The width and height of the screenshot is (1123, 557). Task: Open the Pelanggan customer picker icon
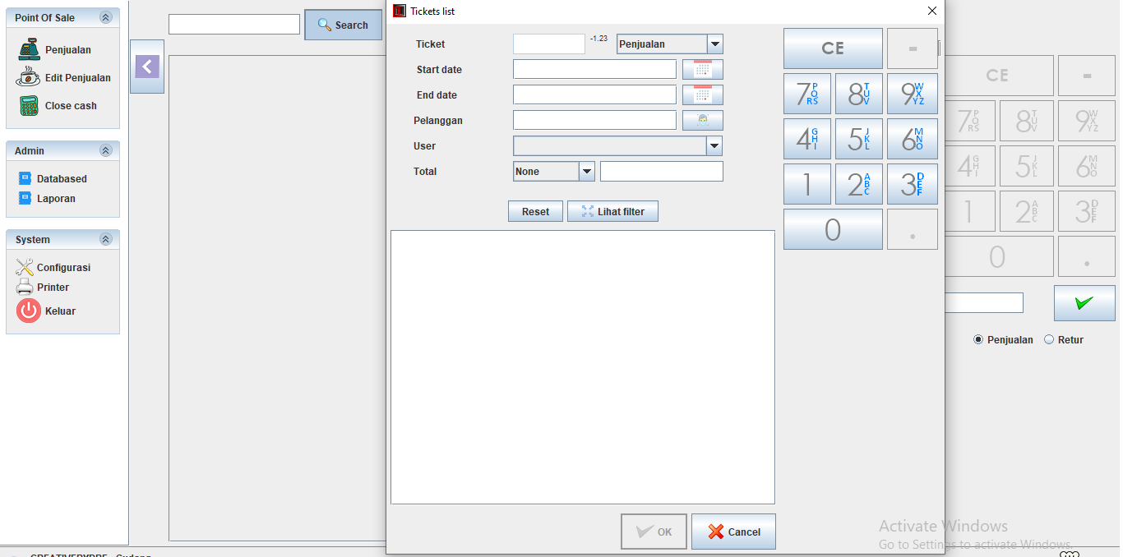pyautogui.click(x=702, y=121)
